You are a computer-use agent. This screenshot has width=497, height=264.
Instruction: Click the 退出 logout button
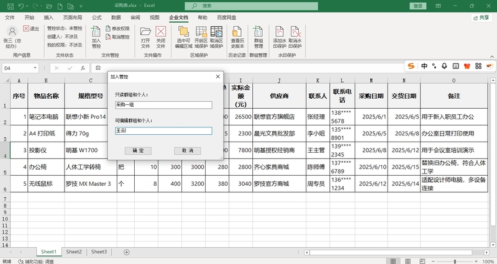pyautogui.click(x=30, y=29)
